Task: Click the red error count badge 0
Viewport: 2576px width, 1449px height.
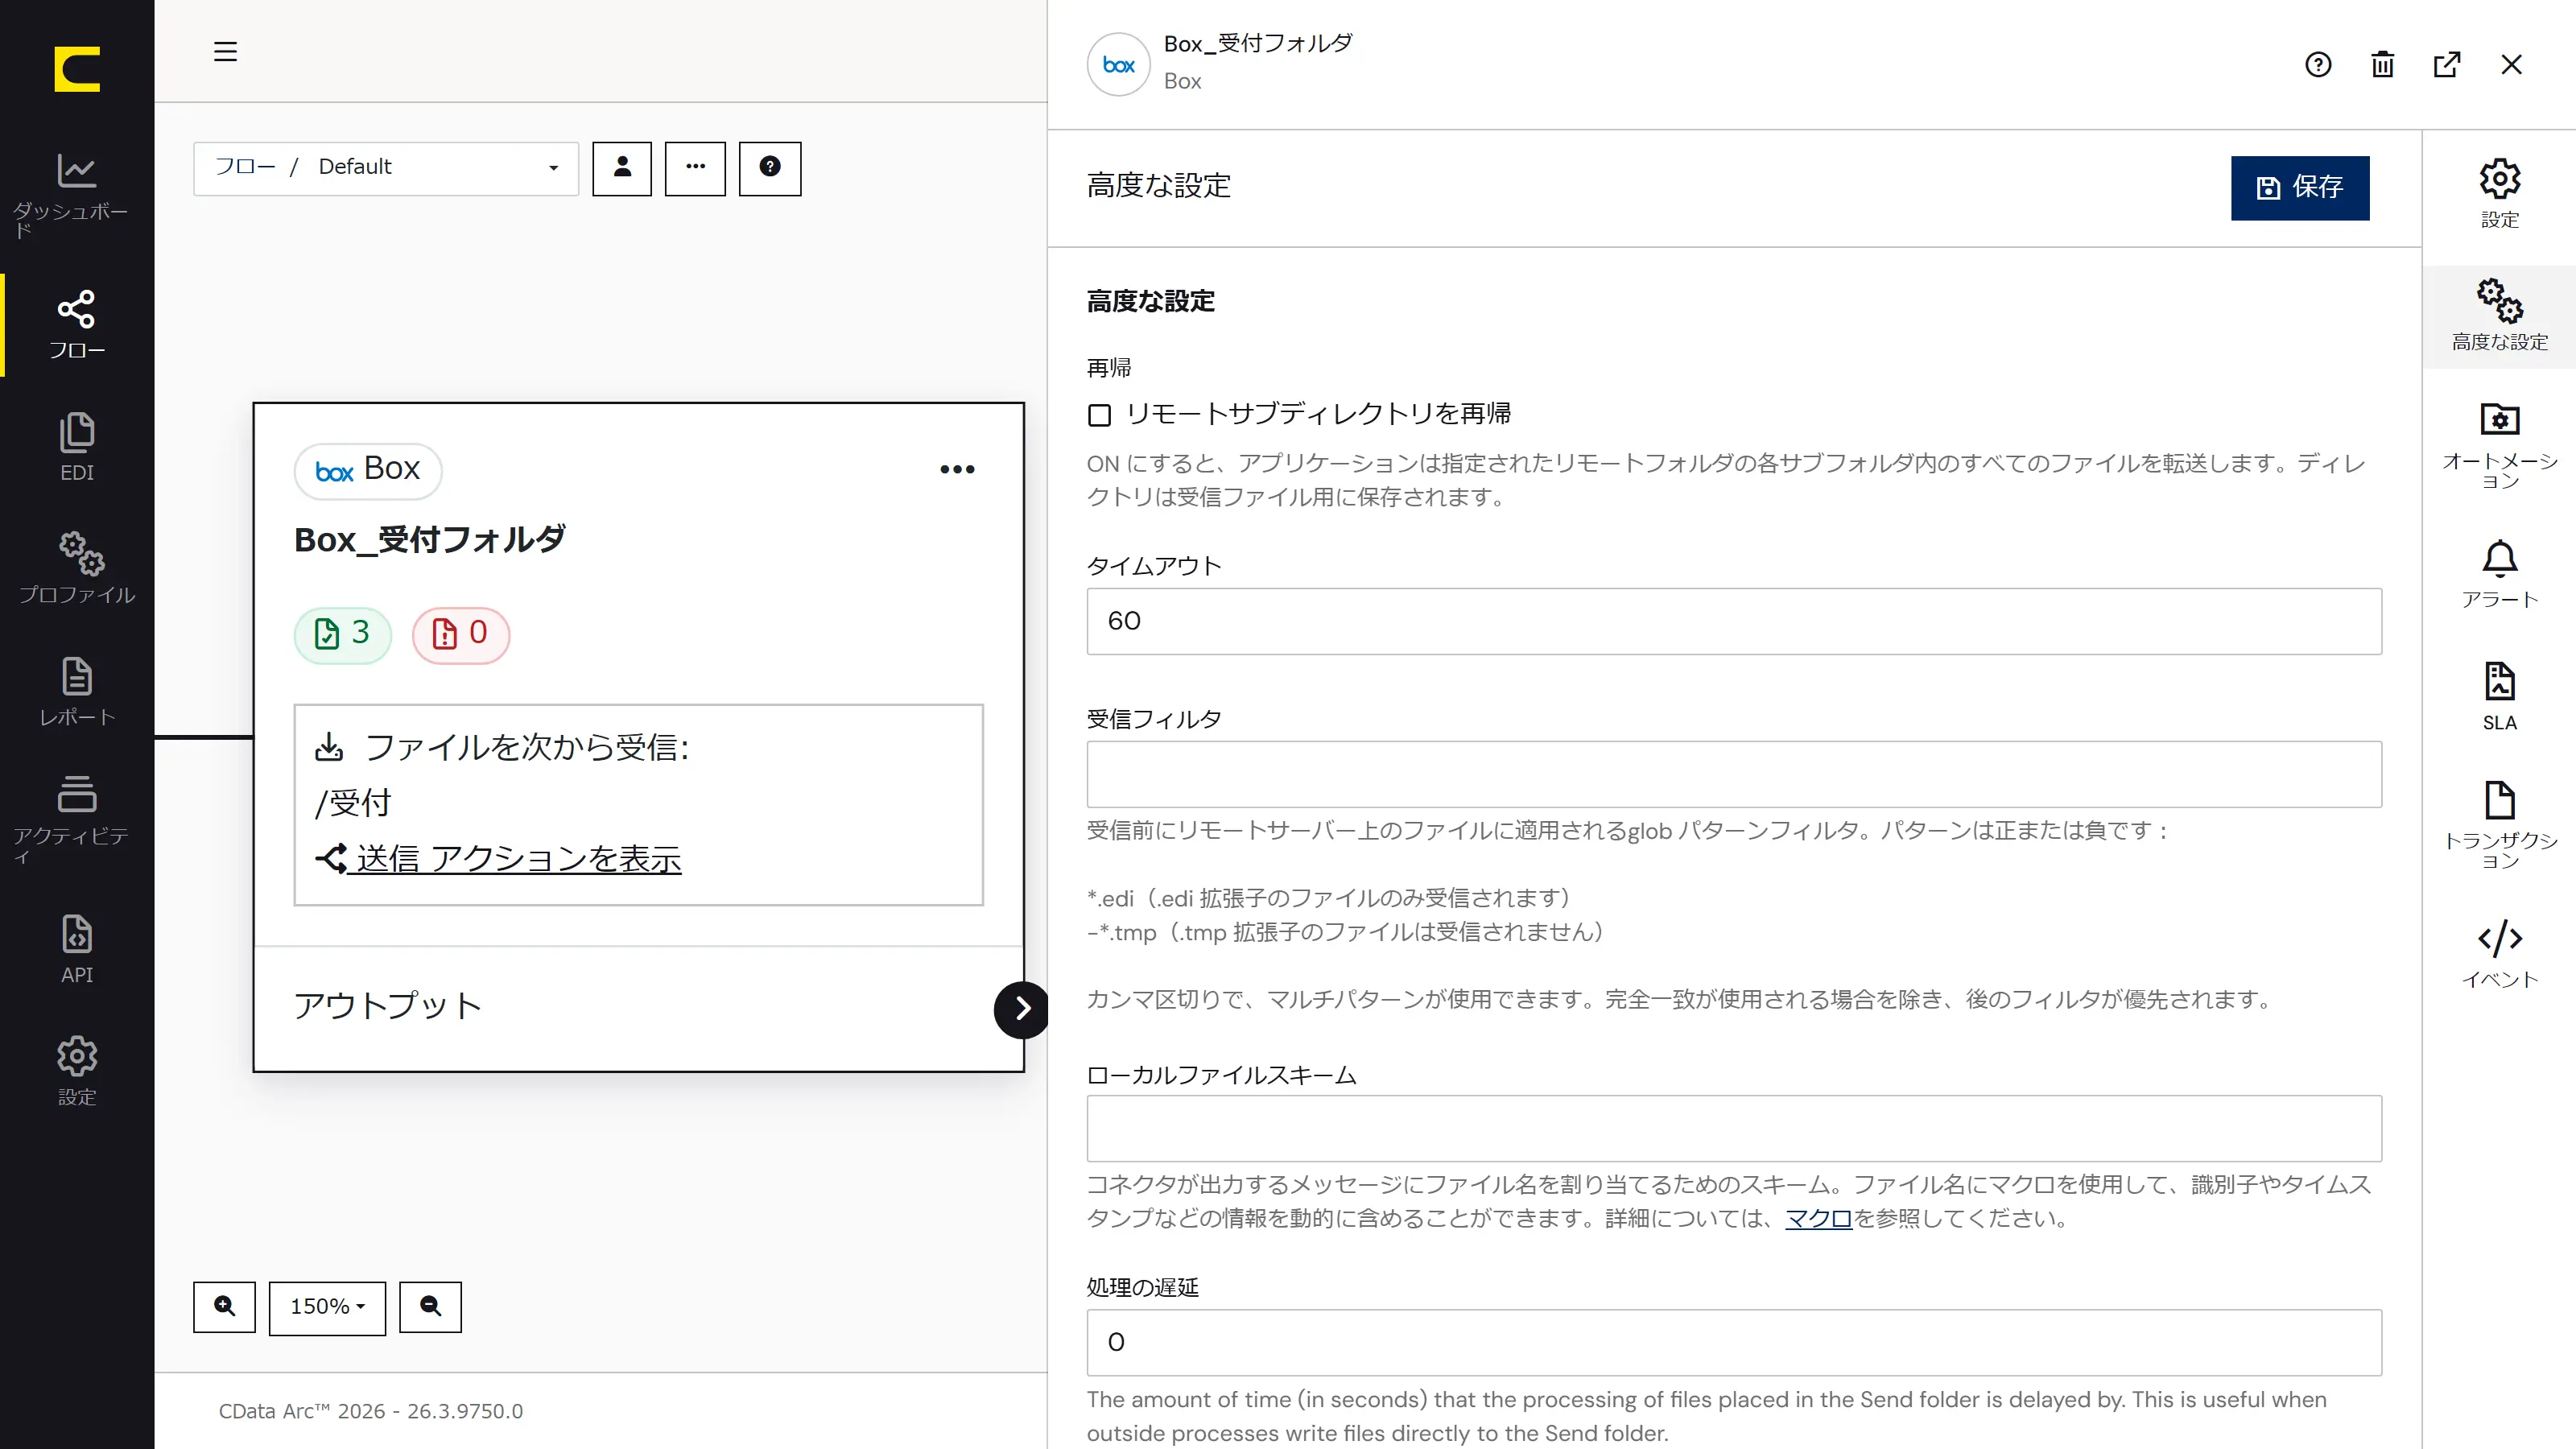Action: 461,634
